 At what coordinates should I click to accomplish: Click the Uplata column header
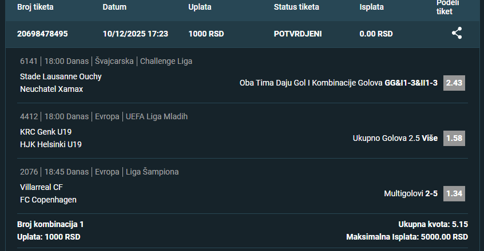200,7
